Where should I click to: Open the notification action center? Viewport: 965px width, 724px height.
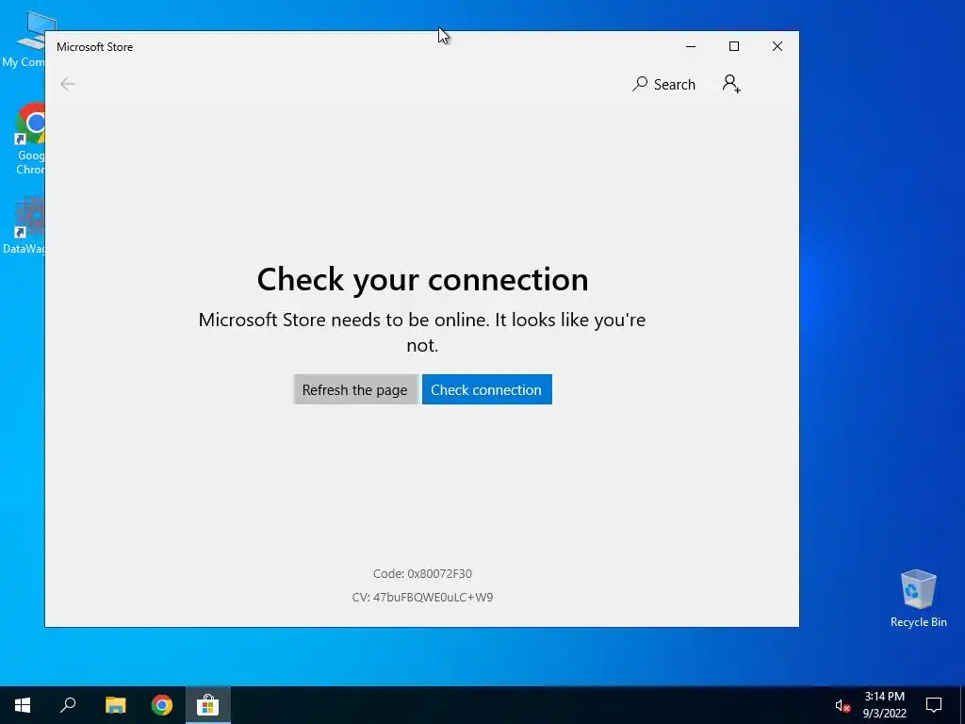click(934, 705)
